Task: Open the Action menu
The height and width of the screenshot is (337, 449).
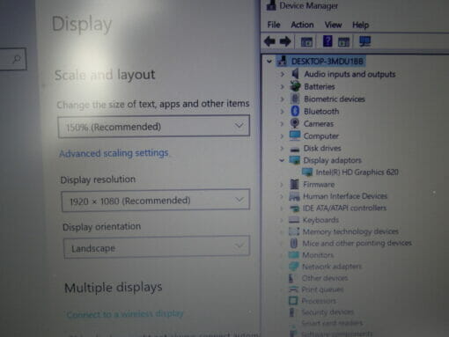Action: (302, 25)
